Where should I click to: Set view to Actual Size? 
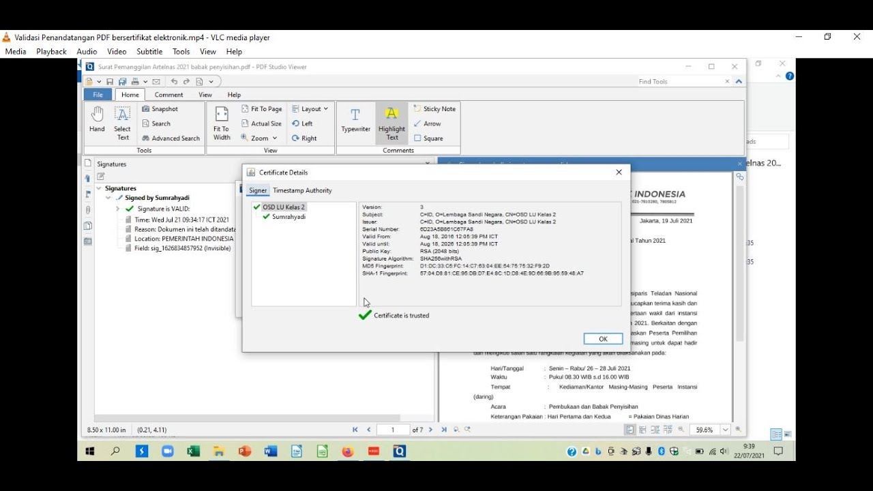tap(261, 123)
